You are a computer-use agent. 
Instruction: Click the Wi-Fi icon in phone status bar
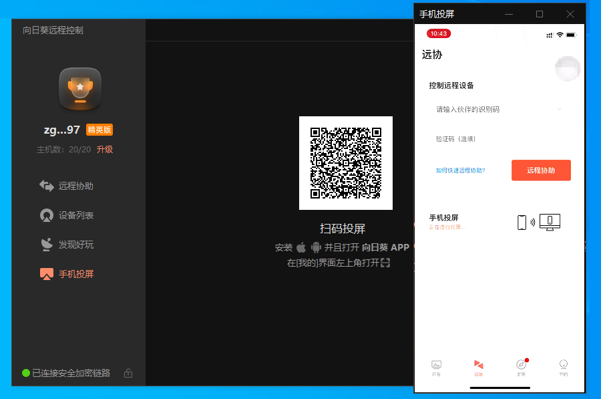coord(560,35)
